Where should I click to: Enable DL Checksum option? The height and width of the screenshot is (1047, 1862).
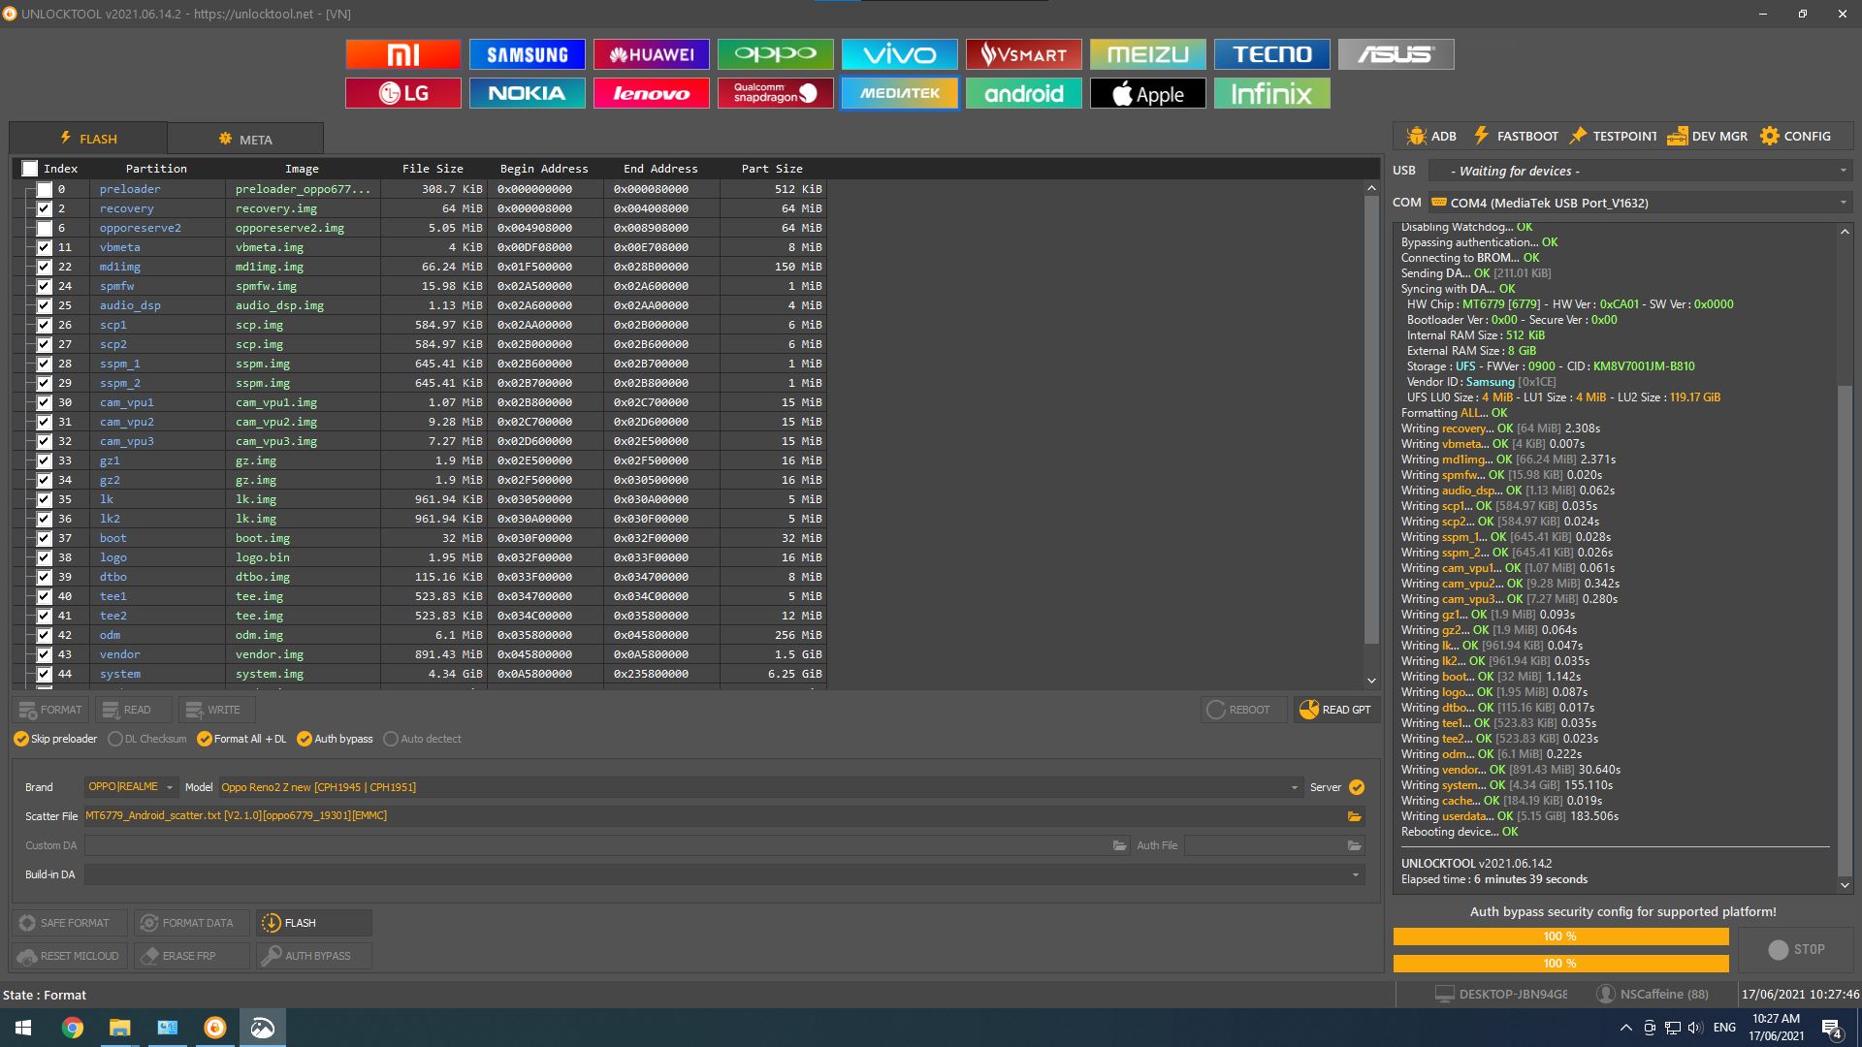[x=147, y=739]
